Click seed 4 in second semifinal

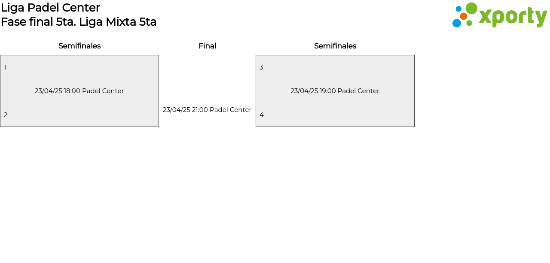click(261, 115)
